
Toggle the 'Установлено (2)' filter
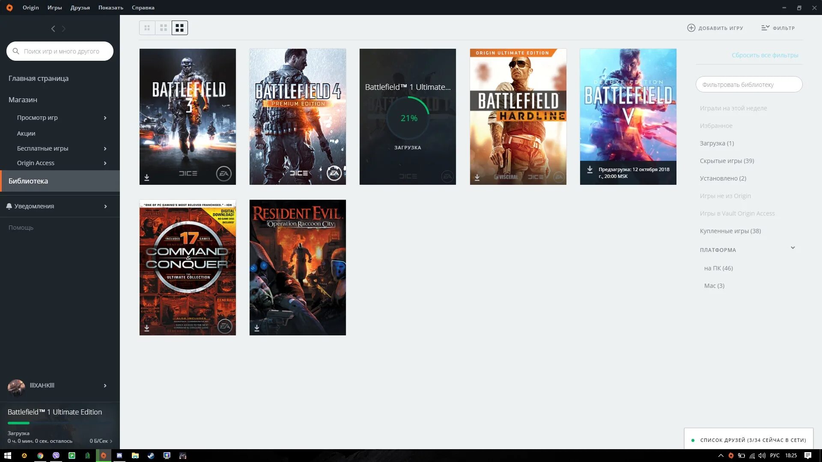pyautogui.click(x=723, y=178)
